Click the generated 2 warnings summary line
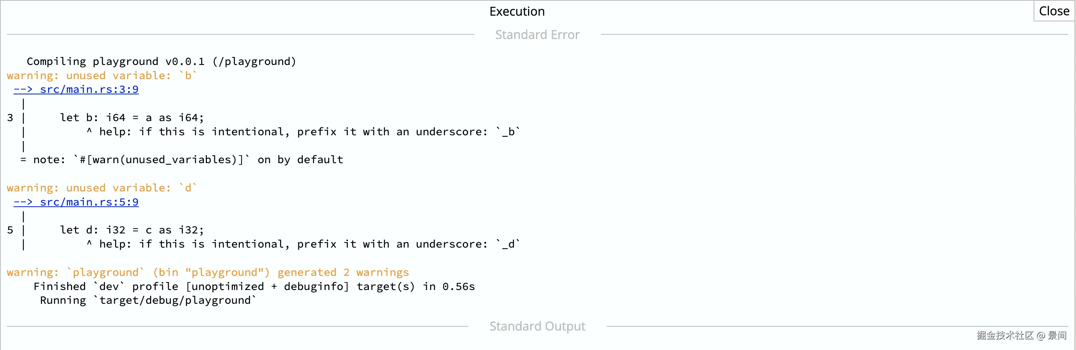Image resolution: width=1076 pixels, height=350 pixels. pos(208,273)
